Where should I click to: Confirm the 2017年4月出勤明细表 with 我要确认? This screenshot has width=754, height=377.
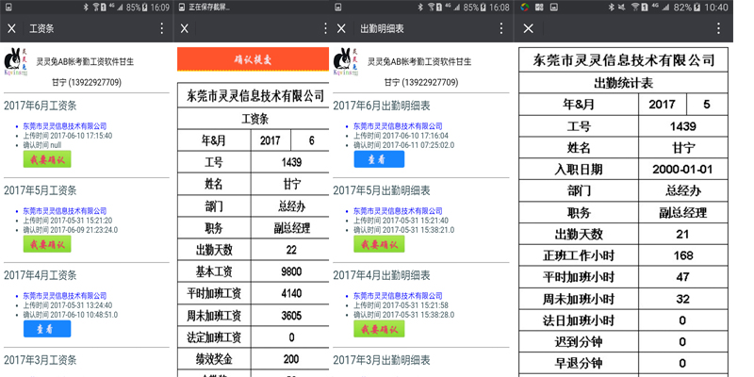[x=379, y=329]
